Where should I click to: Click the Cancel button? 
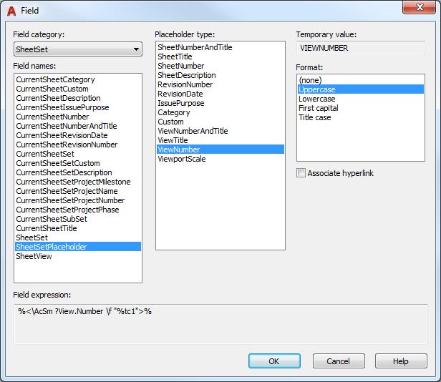(x=339, y=361)
